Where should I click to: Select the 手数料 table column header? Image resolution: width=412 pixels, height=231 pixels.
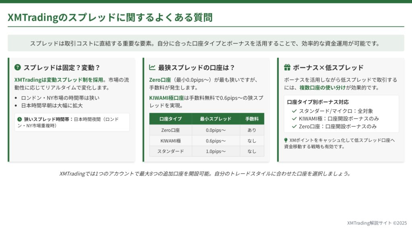[x=252, y=119]
